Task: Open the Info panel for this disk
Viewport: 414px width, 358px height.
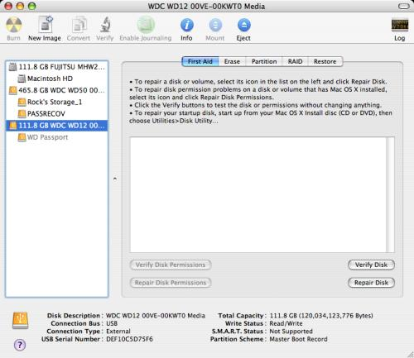Action: 187,26
